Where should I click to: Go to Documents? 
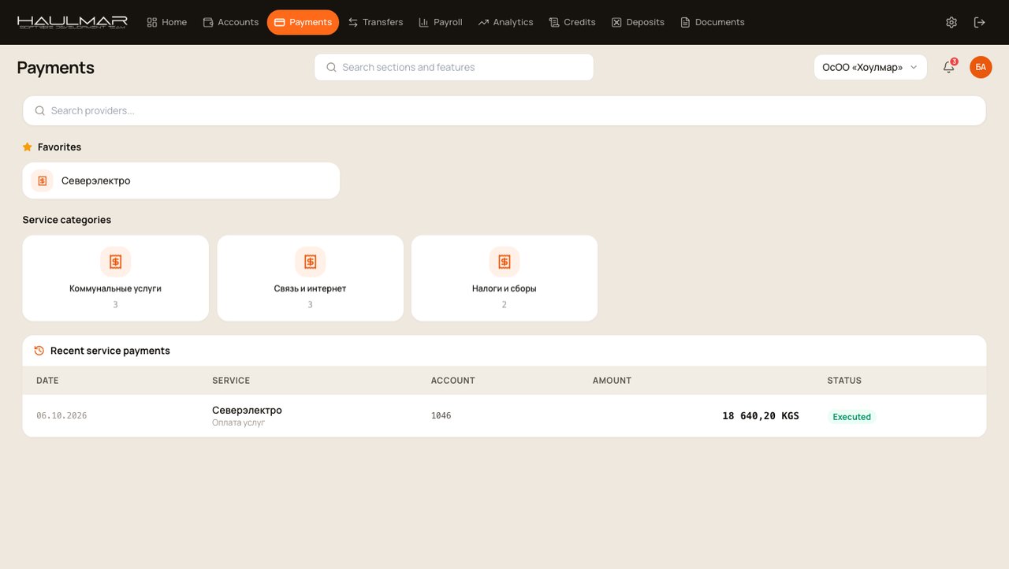point(713,22)
